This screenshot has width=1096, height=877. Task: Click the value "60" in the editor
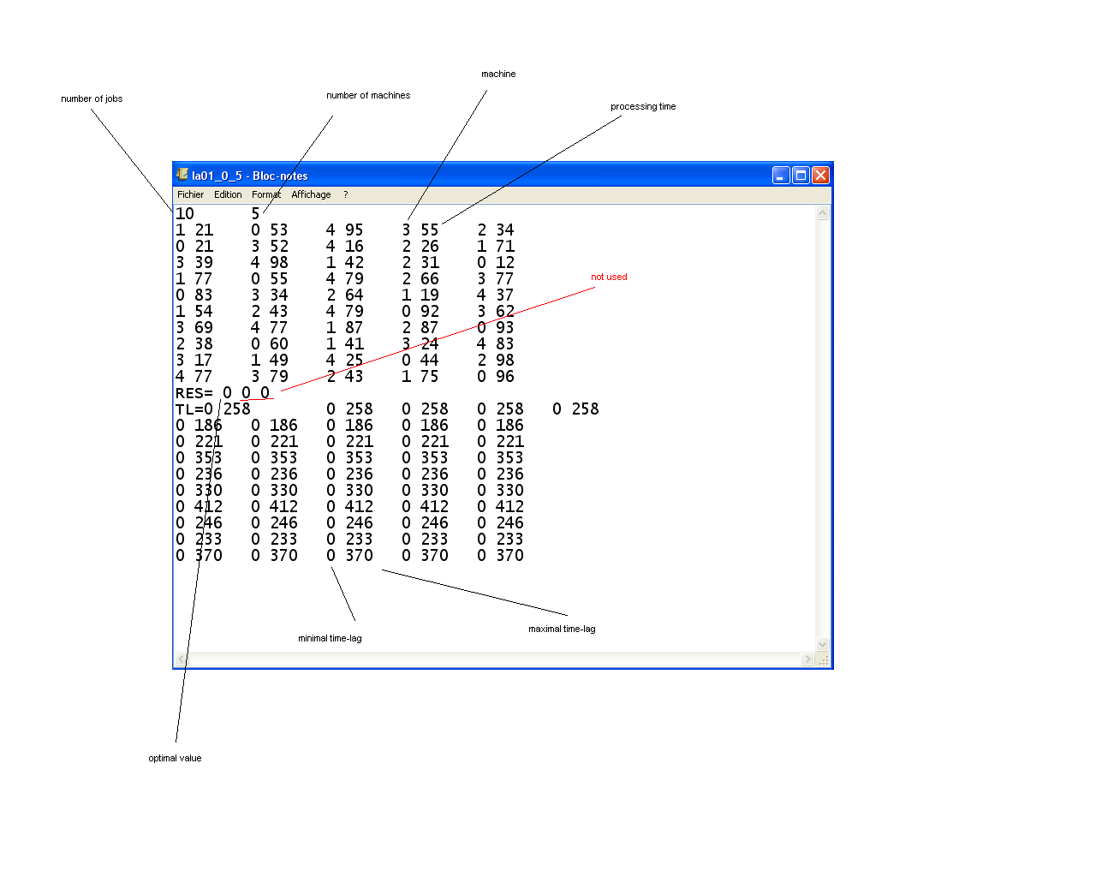[279, 344]
